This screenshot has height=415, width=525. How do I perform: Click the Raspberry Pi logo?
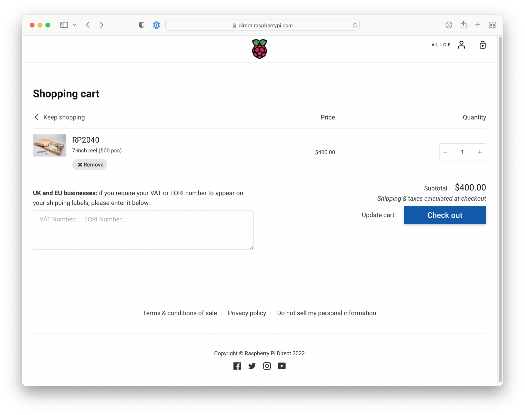click(x=259, y=49)
